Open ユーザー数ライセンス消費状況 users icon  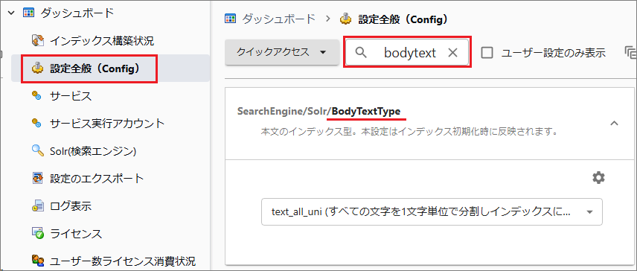(x=38, y=261)
